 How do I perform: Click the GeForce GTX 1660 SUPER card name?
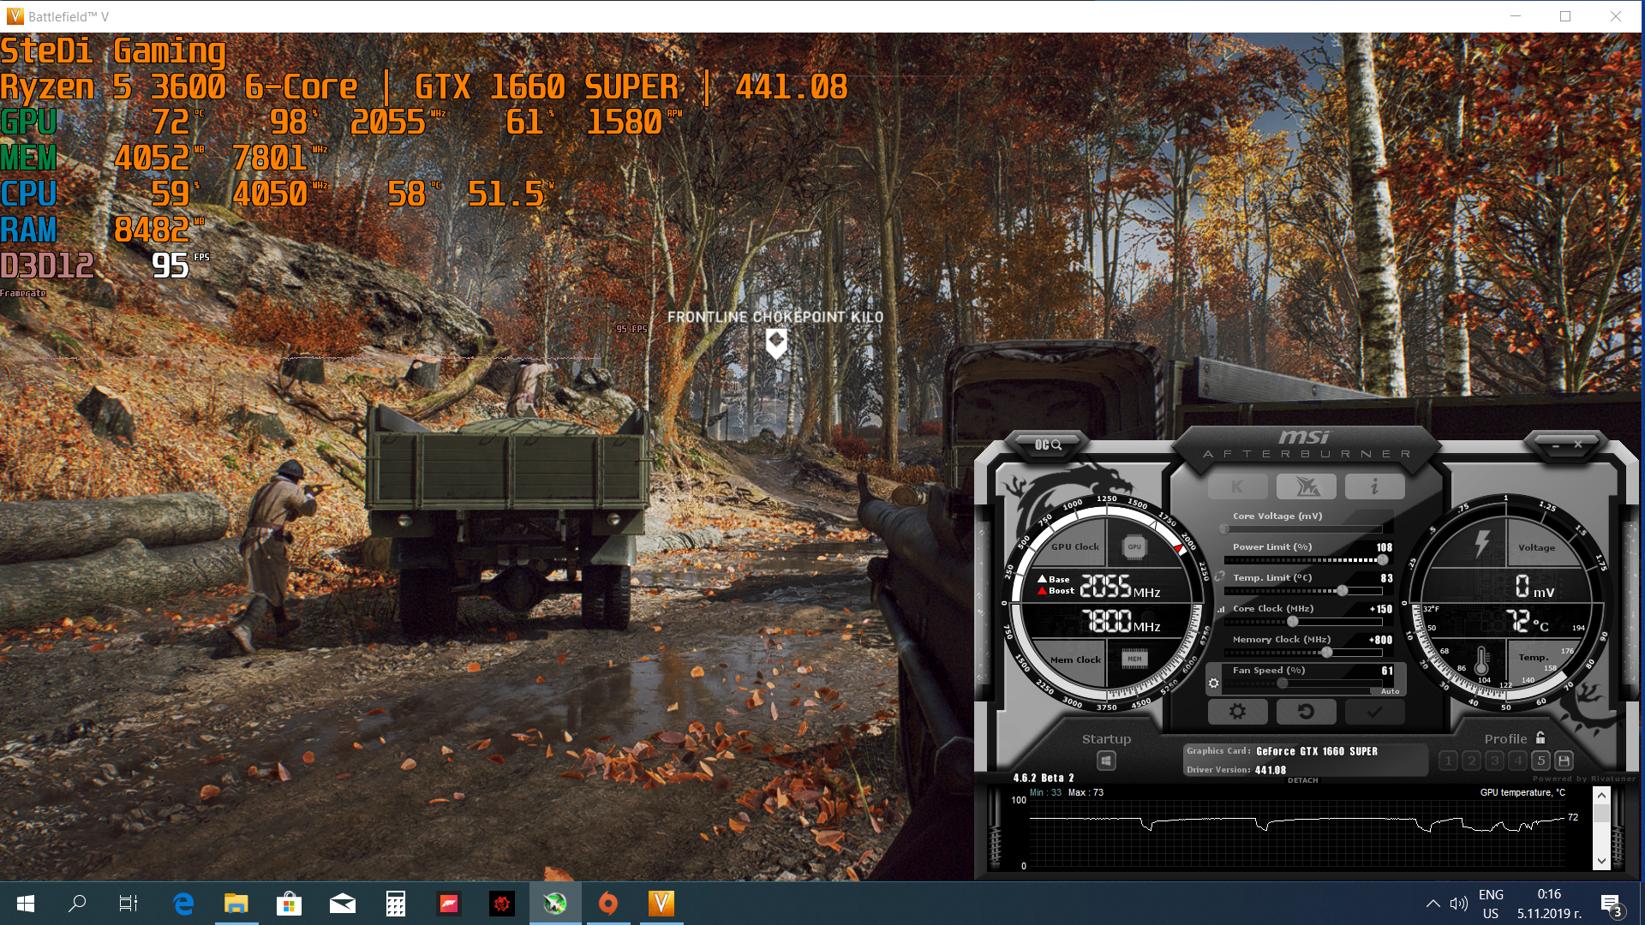(x=1317, y=751)
